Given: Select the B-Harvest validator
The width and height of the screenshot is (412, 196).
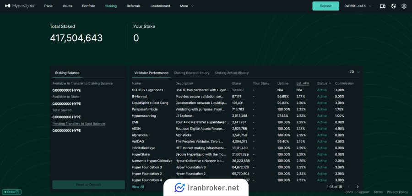Looking at the screenshot, I should tap(139, 97).
